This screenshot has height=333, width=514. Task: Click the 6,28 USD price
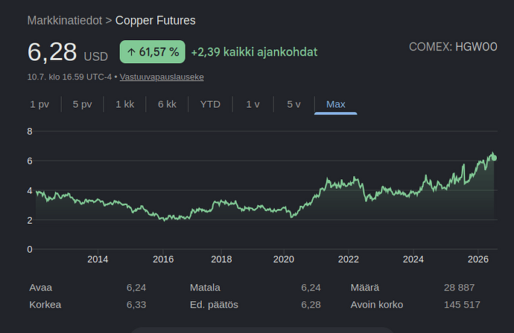pyautogui.click(x=68, y=52)
